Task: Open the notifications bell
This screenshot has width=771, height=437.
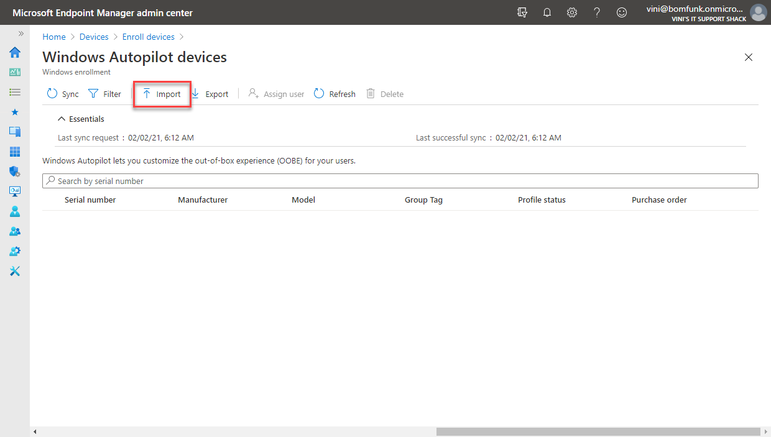Action: click(x=547, y=12)
